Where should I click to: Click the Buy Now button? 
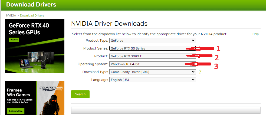(14, 40)
